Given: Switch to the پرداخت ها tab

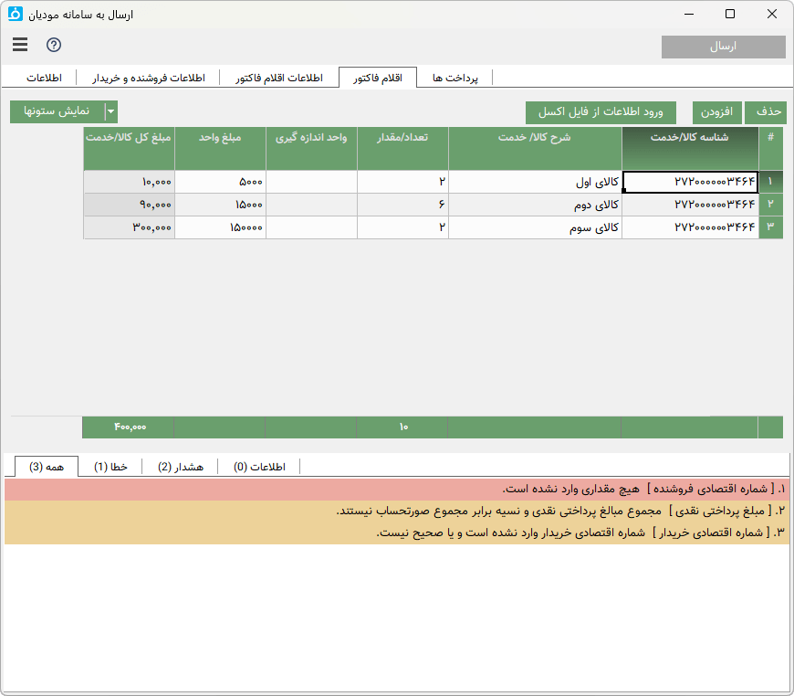Looking at the screenshot, I should [x=455, y=79].
